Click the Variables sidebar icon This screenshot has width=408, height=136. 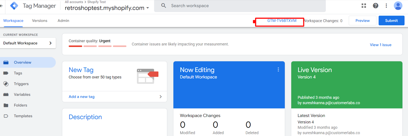pyautogui.click(x=6, y=94)
